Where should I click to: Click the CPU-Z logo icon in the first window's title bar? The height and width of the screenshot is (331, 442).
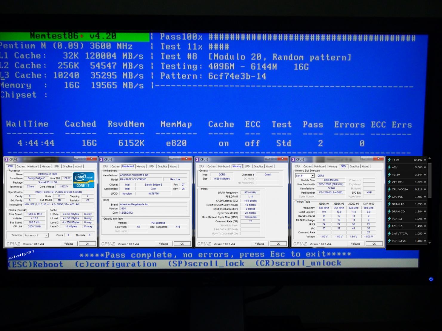pyautogui.click(x=6, y=159)
